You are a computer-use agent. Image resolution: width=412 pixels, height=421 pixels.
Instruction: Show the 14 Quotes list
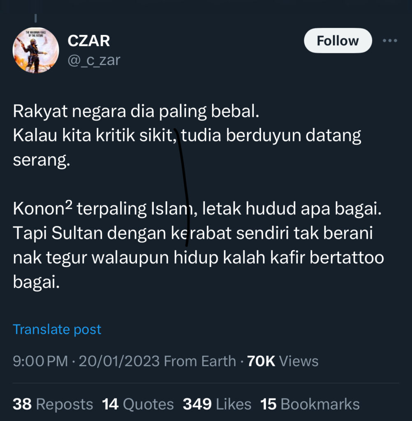(x=138, y=404)
